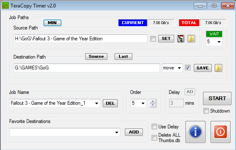The height and width of the screenshot is (150, 236).
Task: Tick the checkbox next to SET button
Action: (153, 39)
